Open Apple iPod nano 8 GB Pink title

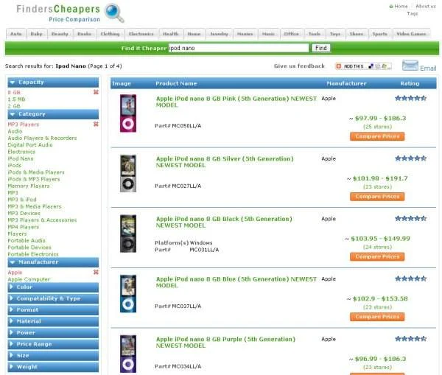click(x=236, y=102)
